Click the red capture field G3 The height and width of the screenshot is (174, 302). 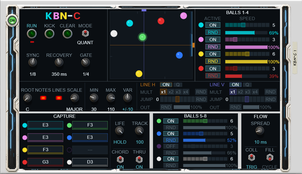pyautogui.click(x=45, y=162)
